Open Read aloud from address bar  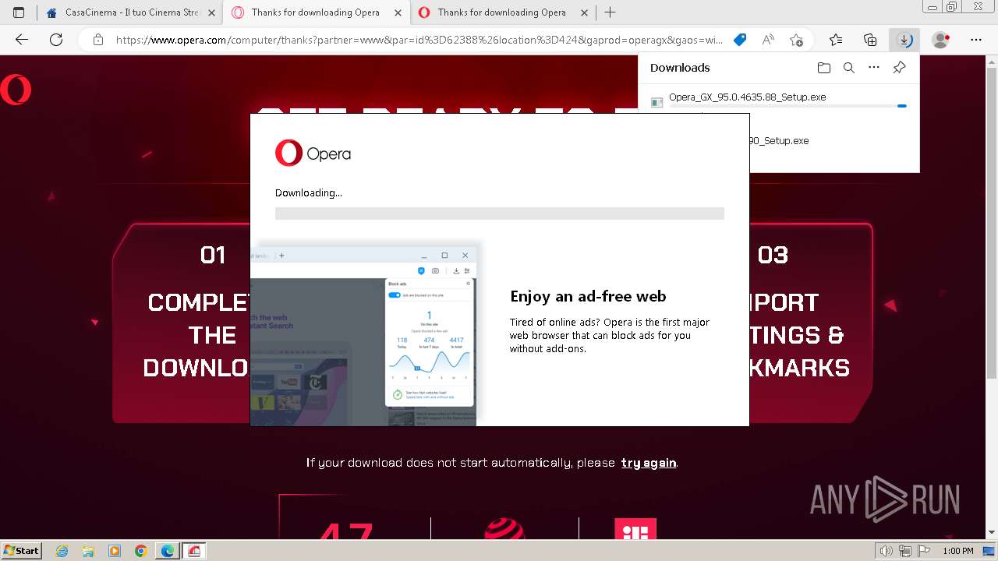click(768, 40)
